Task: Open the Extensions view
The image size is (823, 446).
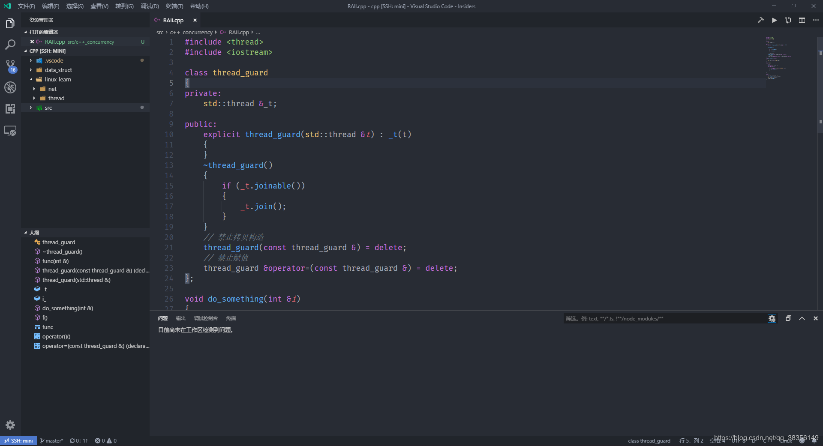Action: tap(10, 109)
